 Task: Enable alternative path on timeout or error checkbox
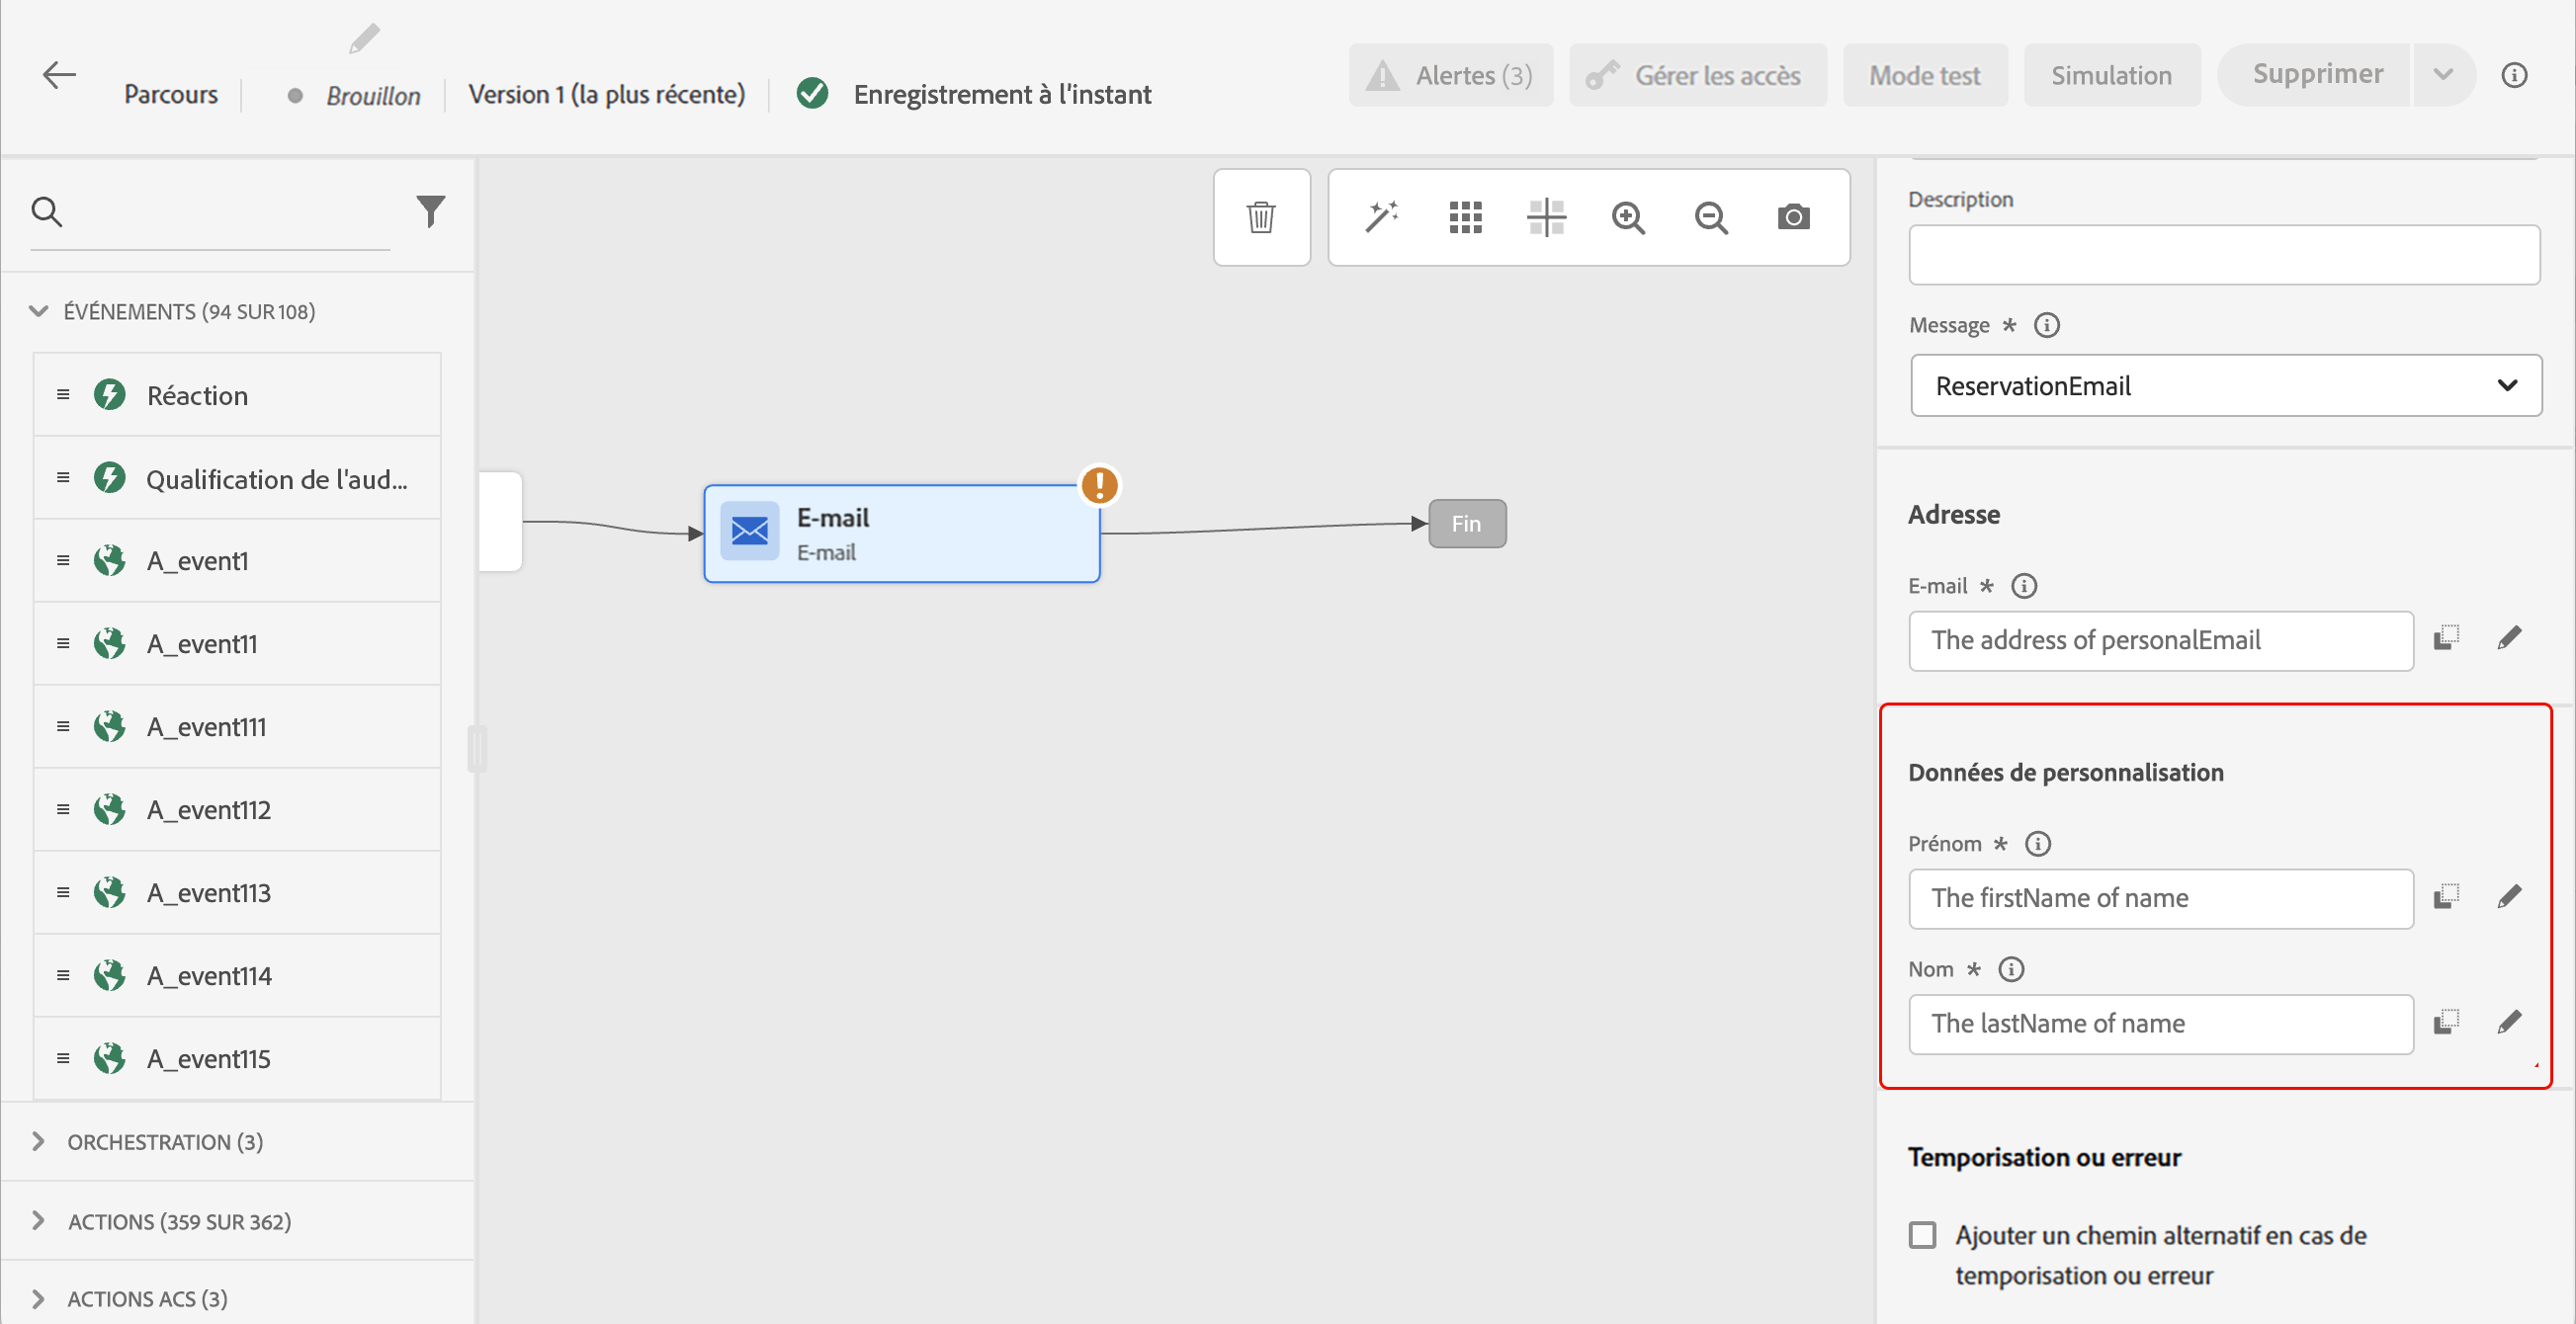[1922, 1235]
